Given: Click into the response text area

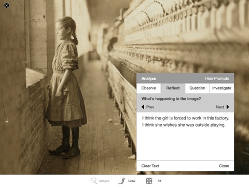Looking at the screenshot, I should (185, 136).
